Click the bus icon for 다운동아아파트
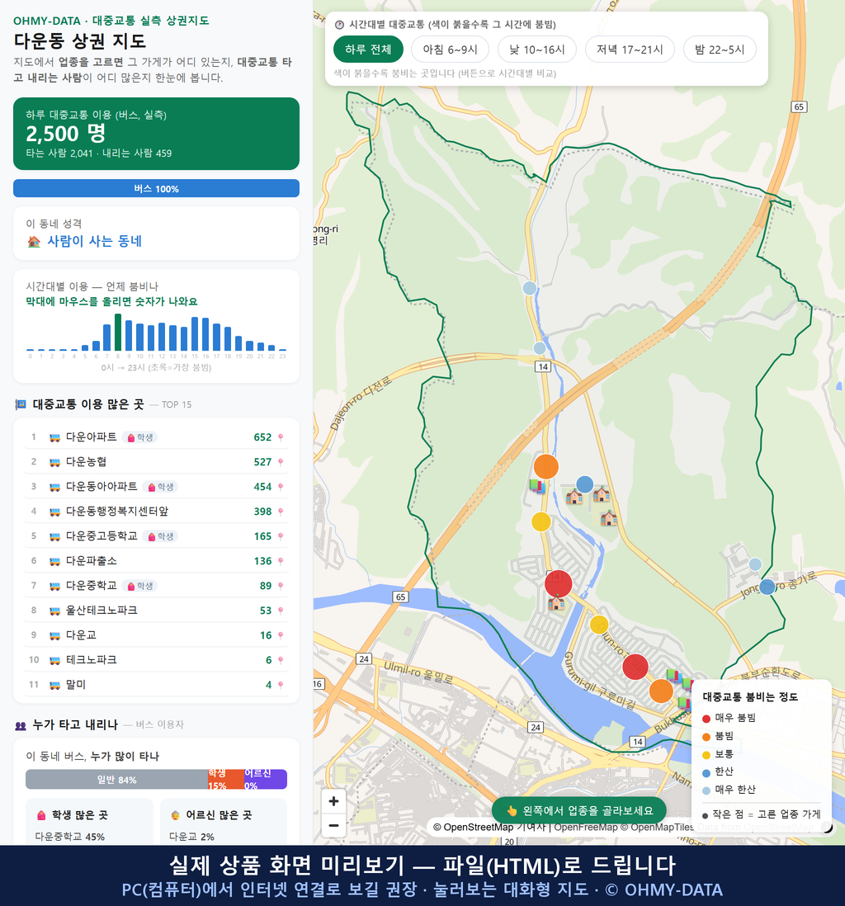 click(x=55, y=487)
